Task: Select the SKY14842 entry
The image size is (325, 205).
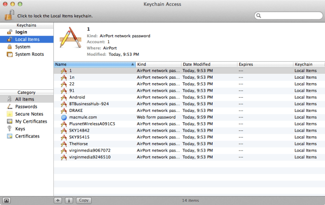Action: pos(189,130)
